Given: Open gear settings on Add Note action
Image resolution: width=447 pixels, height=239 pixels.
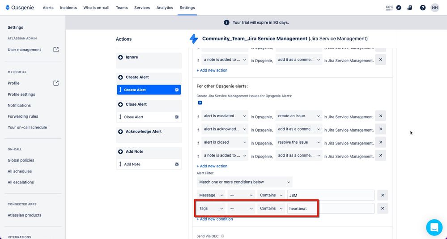Looking at the screenshot, I should pos(177,164).
